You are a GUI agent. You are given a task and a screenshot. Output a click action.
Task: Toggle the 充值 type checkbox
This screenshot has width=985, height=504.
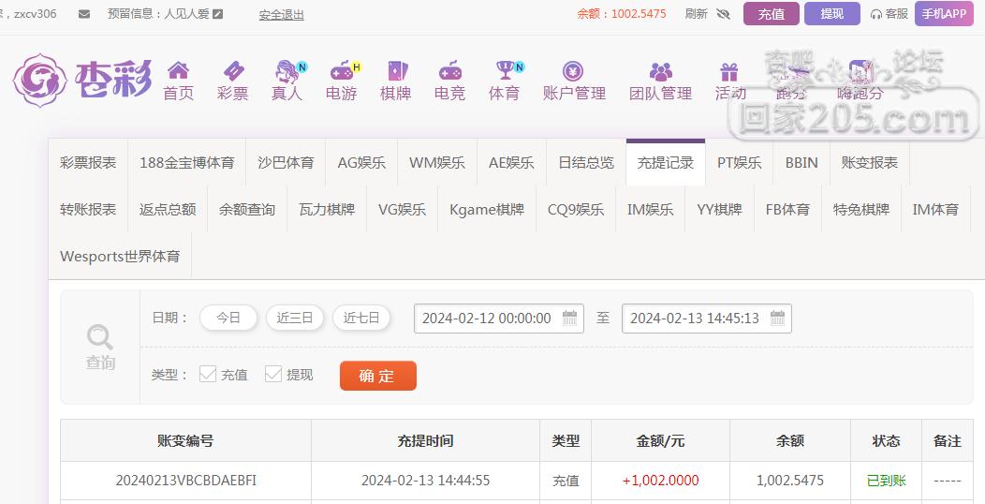click(207, 374)
